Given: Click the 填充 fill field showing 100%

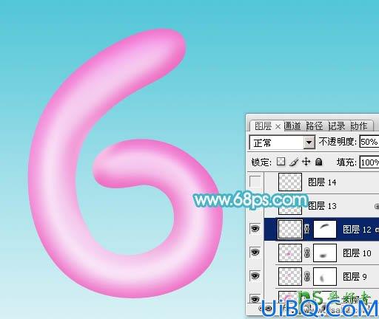Looking at the screenshot, I should [369, 162].
